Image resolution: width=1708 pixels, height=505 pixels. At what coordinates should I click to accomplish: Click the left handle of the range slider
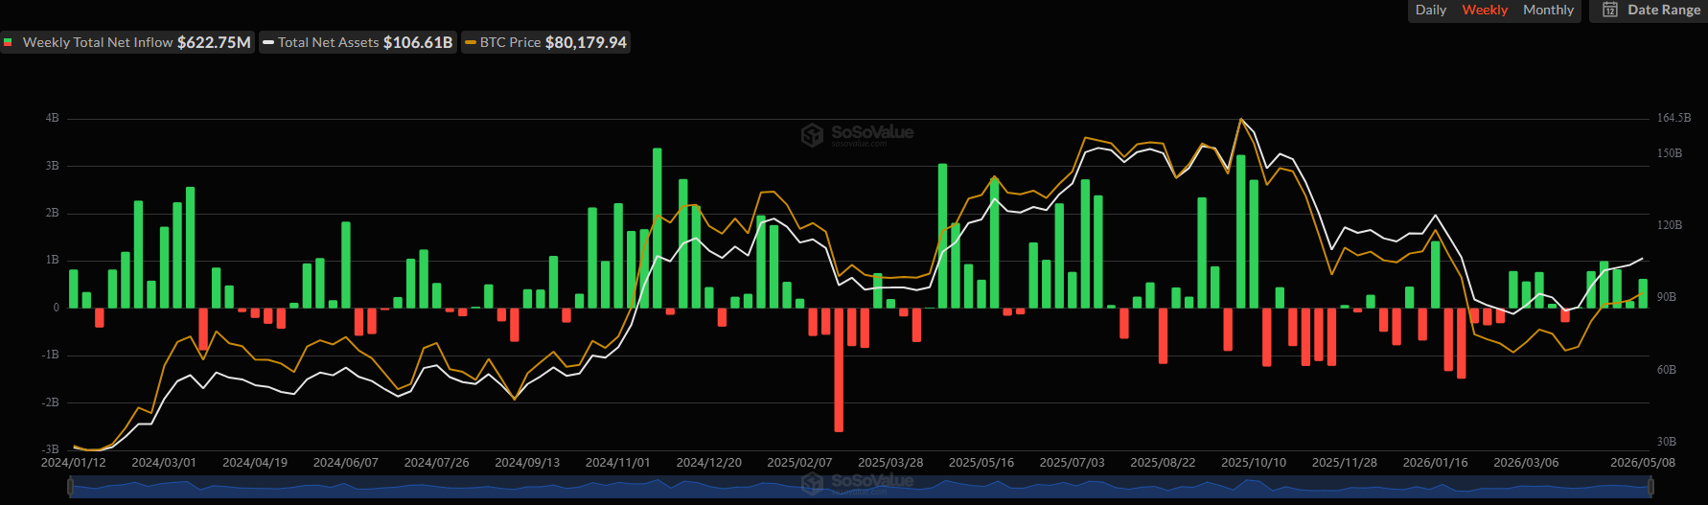click(x=70, y=487)
